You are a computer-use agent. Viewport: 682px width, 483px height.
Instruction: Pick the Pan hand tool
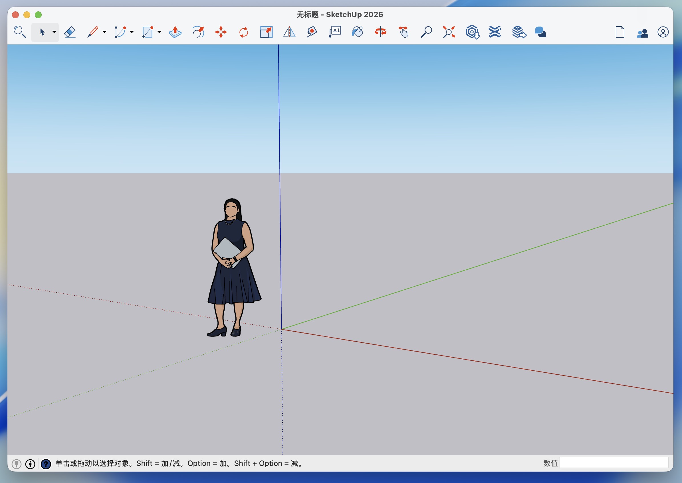403,32
